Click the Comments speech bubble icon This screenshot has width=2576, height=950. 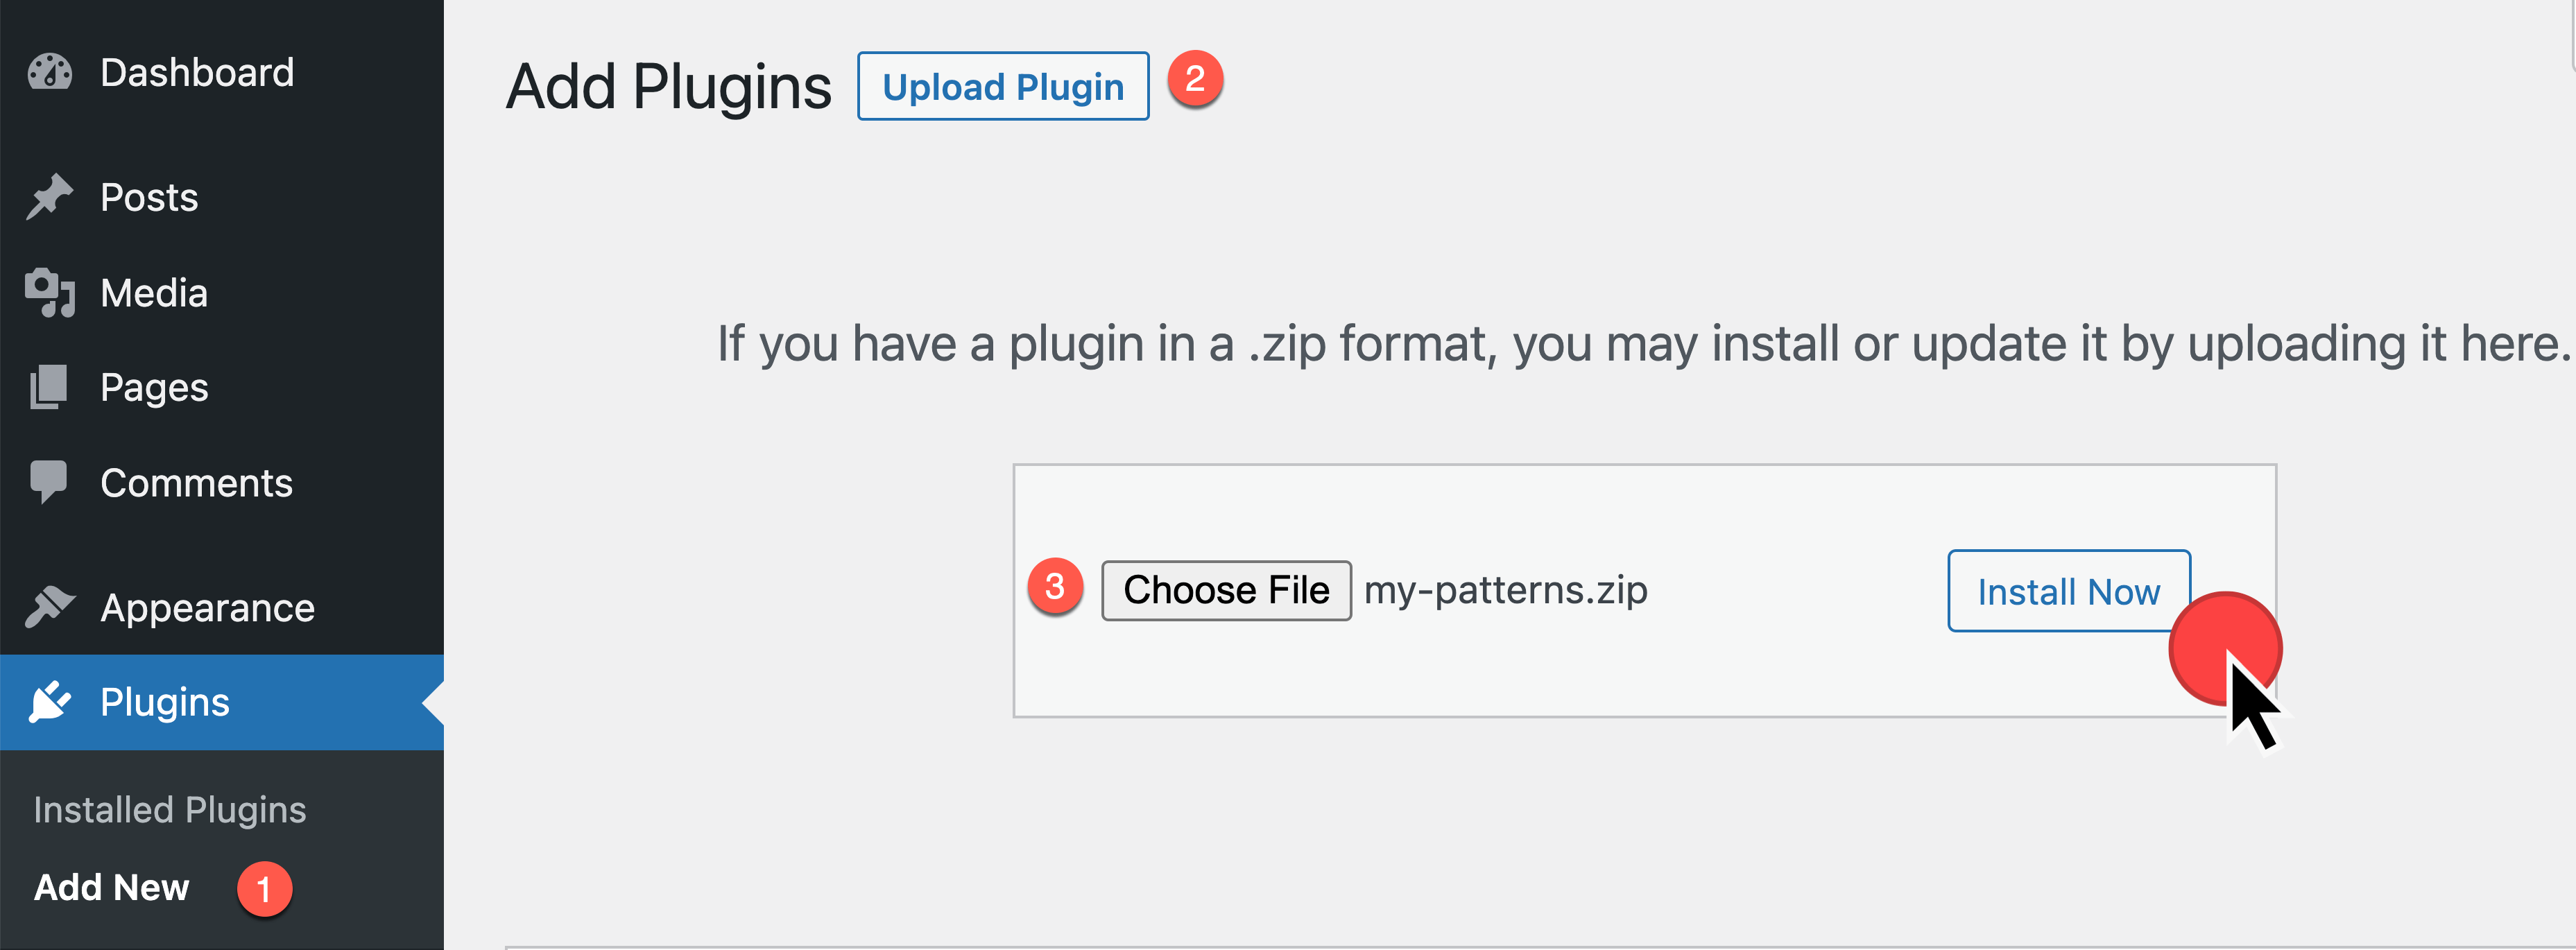click(x=49, y=482)
